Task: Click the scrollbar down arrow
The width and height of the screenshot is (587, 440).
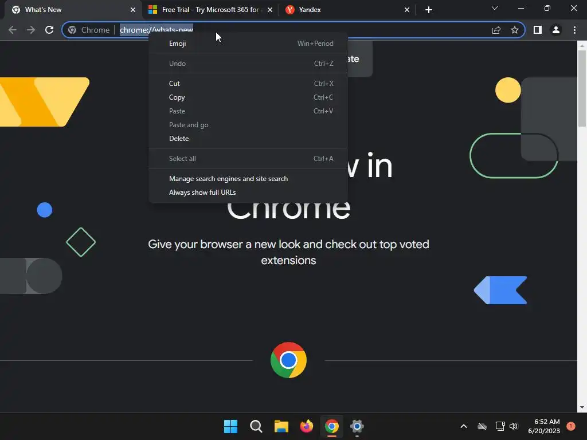Action: [x=582, y=407]
